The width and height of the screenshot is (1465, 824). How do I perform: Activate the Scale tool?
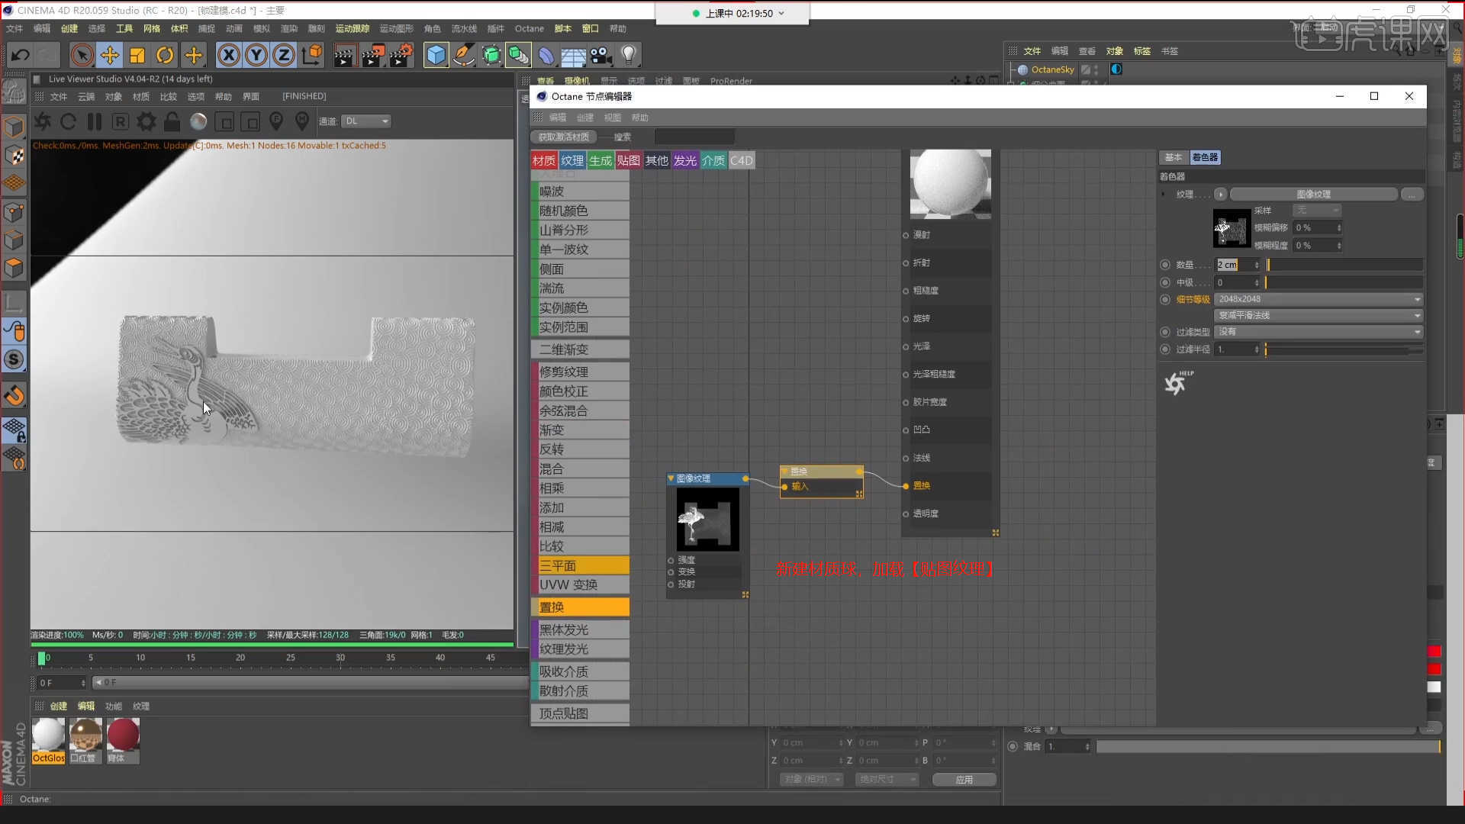pyautogui.click(x=137, y=55)
